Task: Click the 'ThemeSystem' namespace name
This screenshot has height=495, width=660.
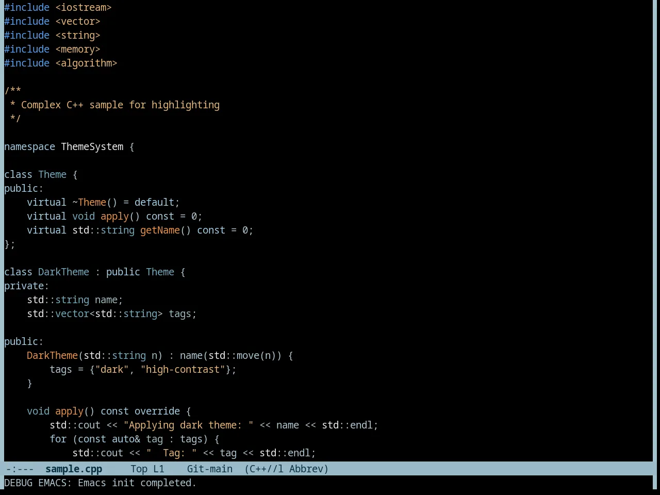Action: click(92, 146)
